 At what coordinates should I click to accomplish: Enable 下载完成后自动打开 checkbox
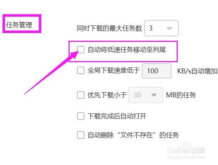coord(81,116)
